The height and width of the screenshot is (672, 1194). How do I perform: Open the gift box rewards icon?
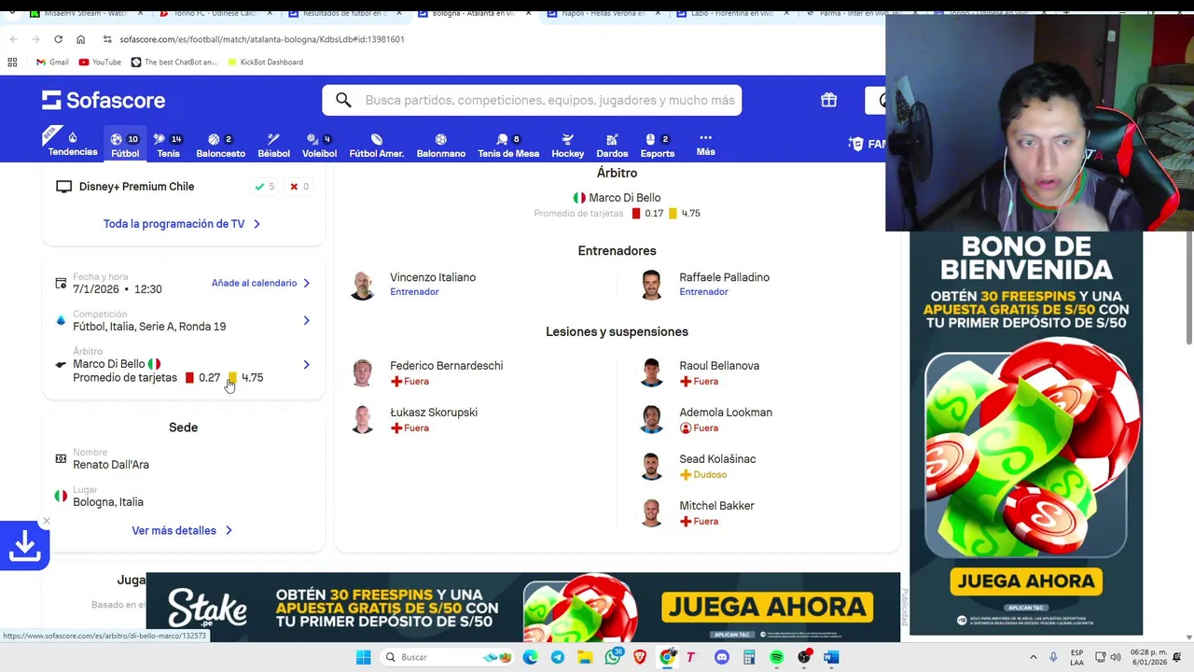(x=828, y=100)
